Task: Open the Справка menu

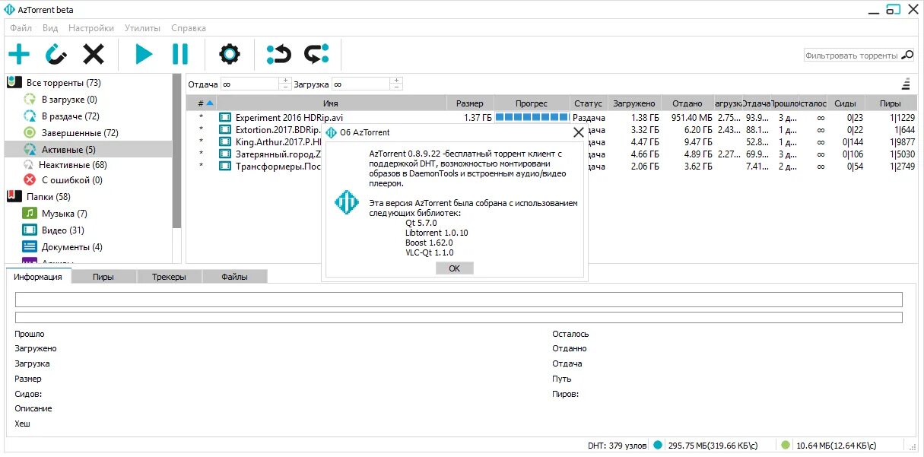Action: (189, 28)
